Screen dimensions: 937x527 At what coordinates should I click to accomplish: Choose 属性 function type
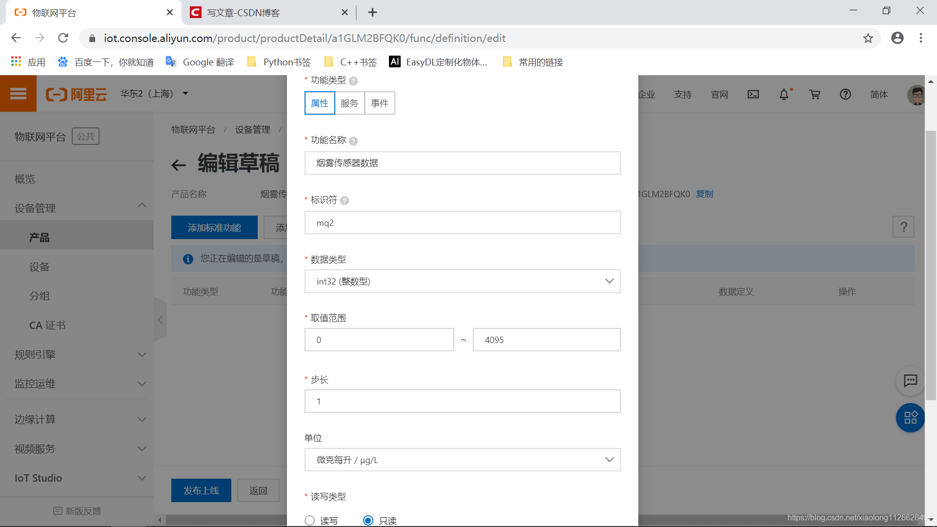[320, 103]
